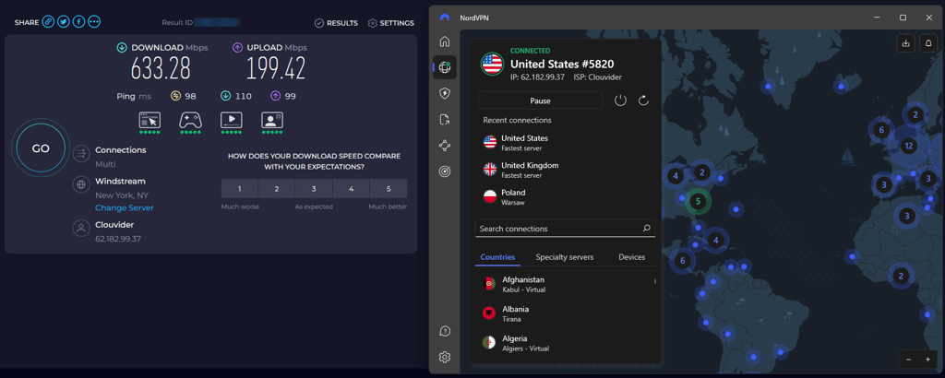Open NordVPN settings gear icon
945x378 pixels.
445,357
